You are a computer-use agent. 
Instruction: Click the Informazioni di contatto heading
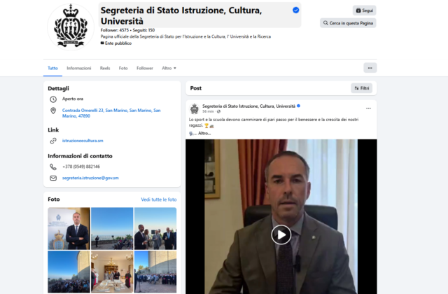[x=80, y=156]
